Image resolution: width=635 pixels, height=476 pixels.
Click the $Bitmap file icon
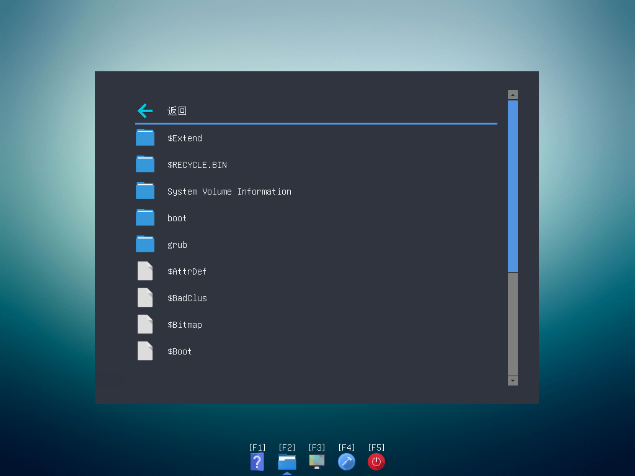point(144,324)
